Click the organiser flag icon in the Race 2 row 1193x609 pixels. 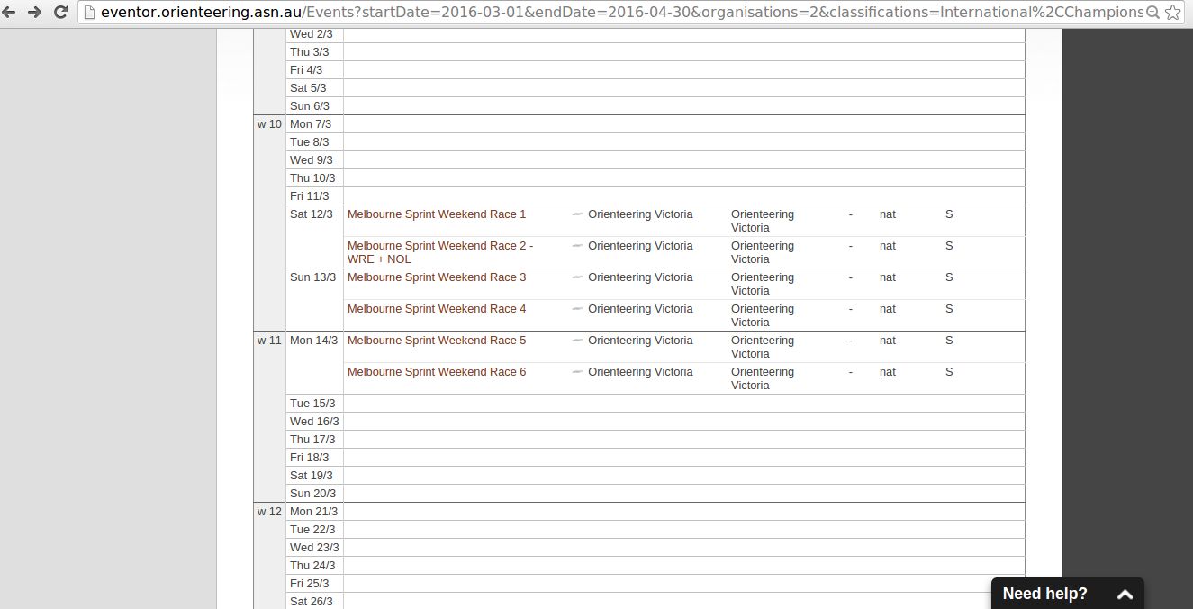[578, 246]
